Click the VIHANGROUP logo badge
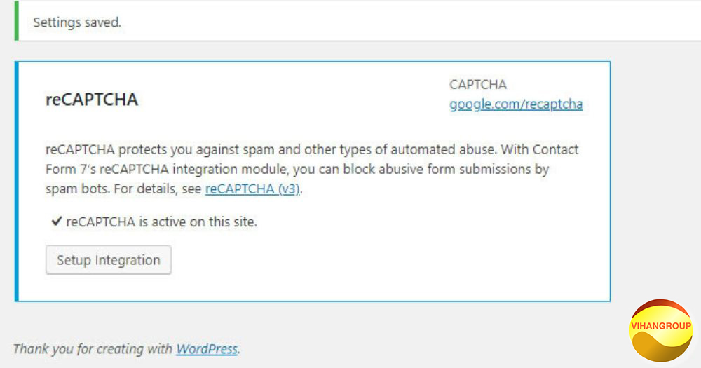Image resolution: width=701 pixels, height=368 pixels. 661,330
